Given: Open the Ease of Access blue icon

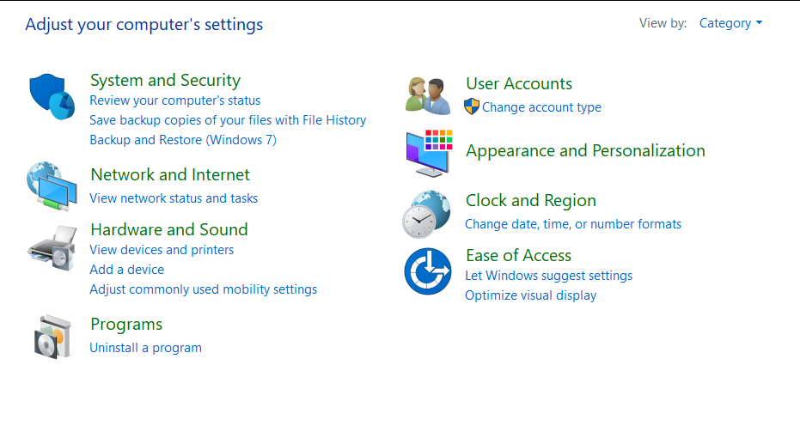Looking at the screenshot, I should pyautogui.click(x=428, y=271).
